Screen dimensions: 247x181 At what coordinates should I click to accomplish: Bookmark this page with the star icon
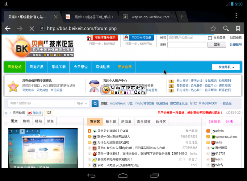click(213, 28)
